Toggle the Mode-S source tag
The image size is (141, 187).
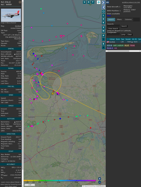point(110,48)
